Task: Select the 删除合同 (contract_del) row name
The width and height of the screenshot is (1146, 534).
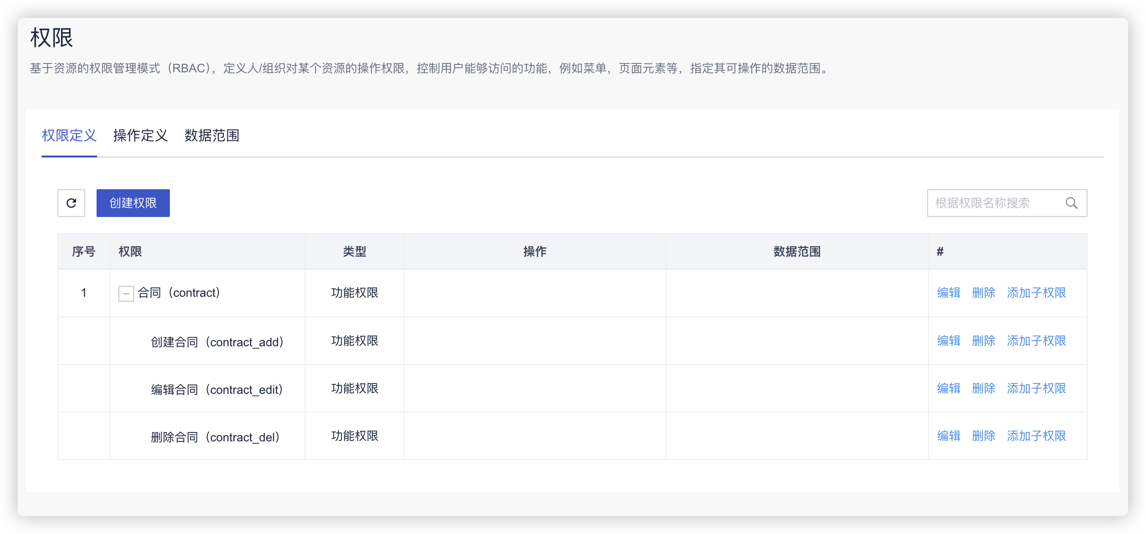Action: [x=215, y=437]
